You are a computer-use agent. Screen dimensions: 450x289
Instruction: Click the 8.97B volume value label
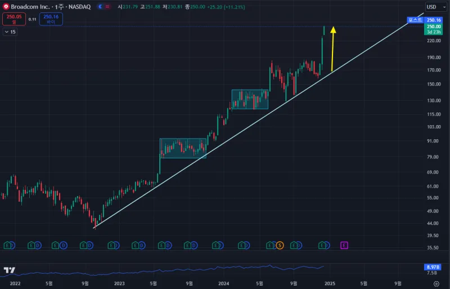[x=433, y=266]
